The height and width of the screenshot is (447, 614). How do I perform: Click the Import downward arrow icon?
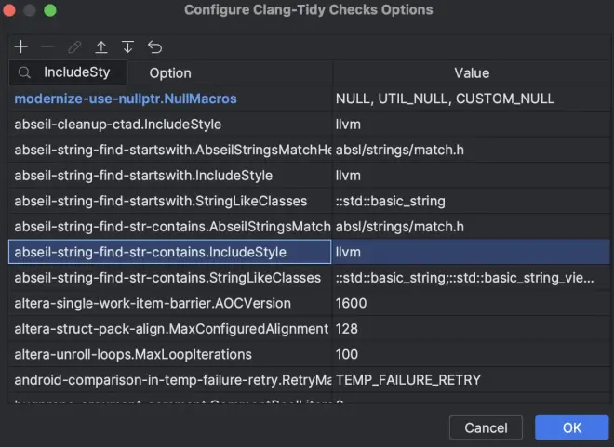pos(128,46)
